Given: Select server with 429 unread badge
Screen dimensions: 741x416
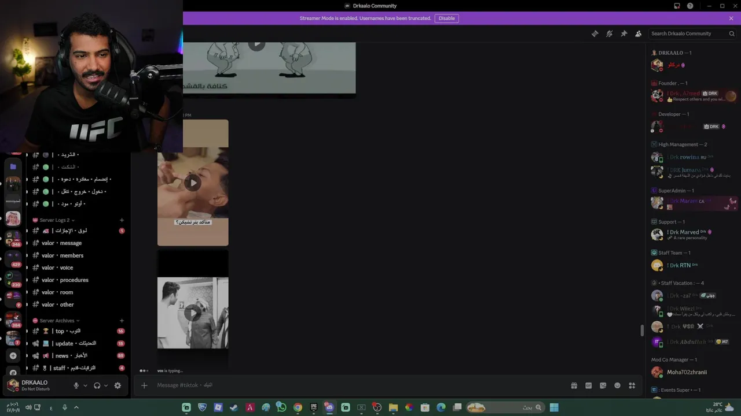Looking at the screenshot, I should pos(13,258).
